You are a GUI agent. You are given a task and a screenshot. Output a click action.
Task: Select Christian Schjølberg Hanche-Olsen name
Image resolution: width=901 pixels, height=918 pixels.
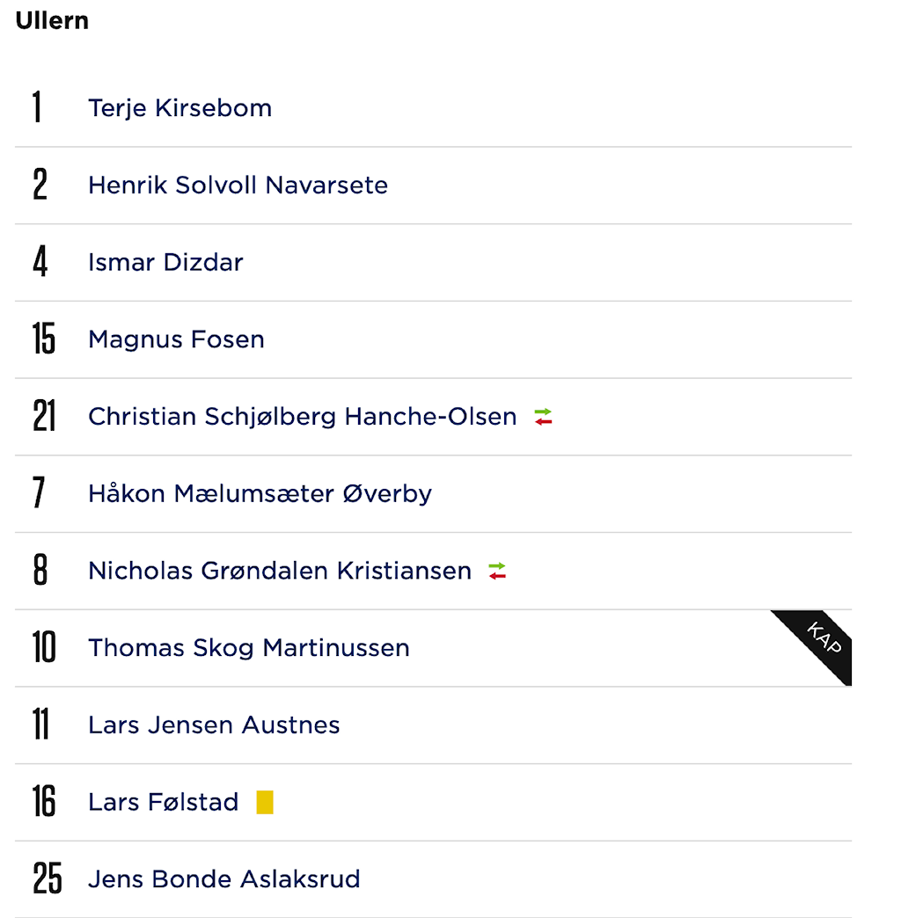303,417
